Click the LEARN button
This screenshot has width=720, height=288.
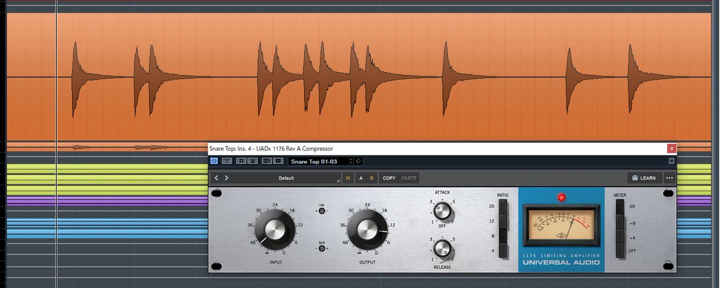click(645, 178)
